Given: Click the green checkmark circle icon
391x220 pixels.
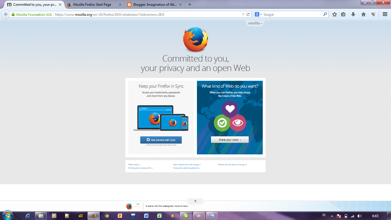Looking at the screenshot, I should [222, 123].
